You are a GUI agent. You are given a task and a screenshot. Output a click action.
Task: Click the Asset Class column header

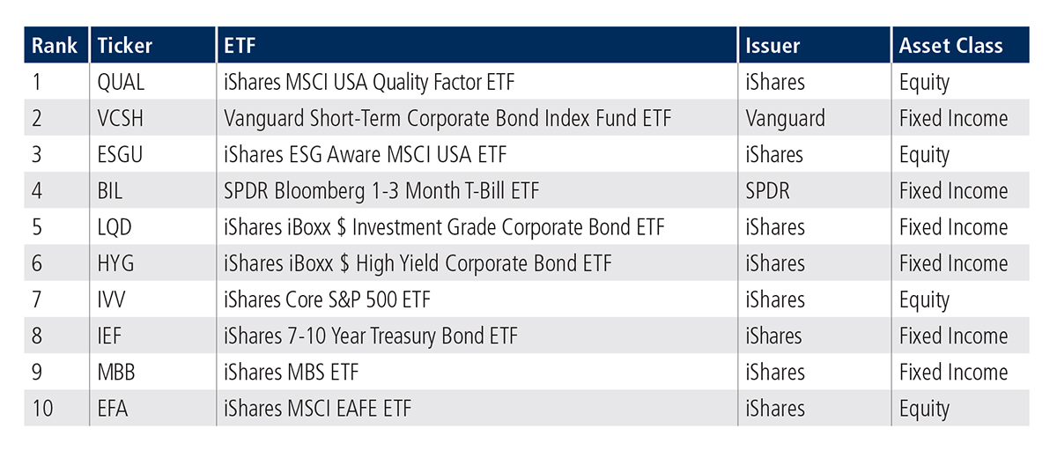950,46
